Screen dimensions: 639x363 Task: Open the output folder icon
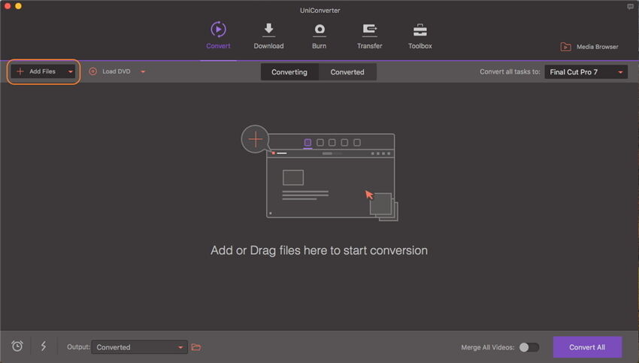pyautogui.click(x=196, y=347)
